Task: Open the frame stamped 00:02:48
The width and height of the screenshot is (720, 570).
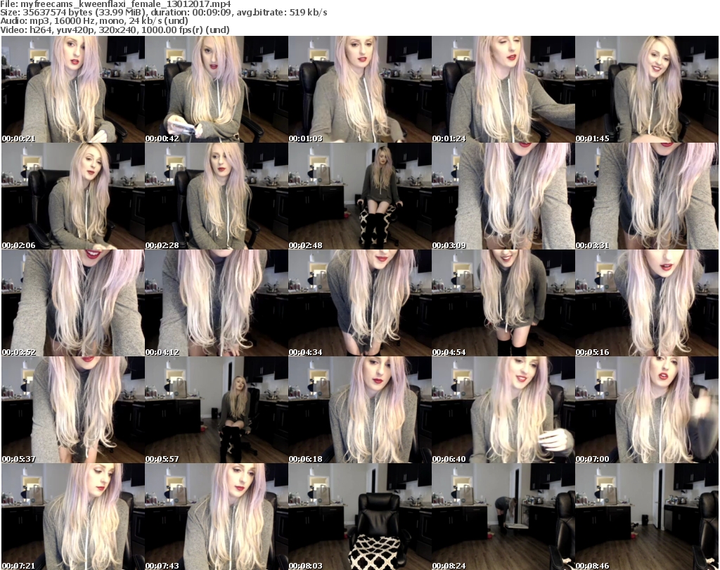Action: pos(359,196)
